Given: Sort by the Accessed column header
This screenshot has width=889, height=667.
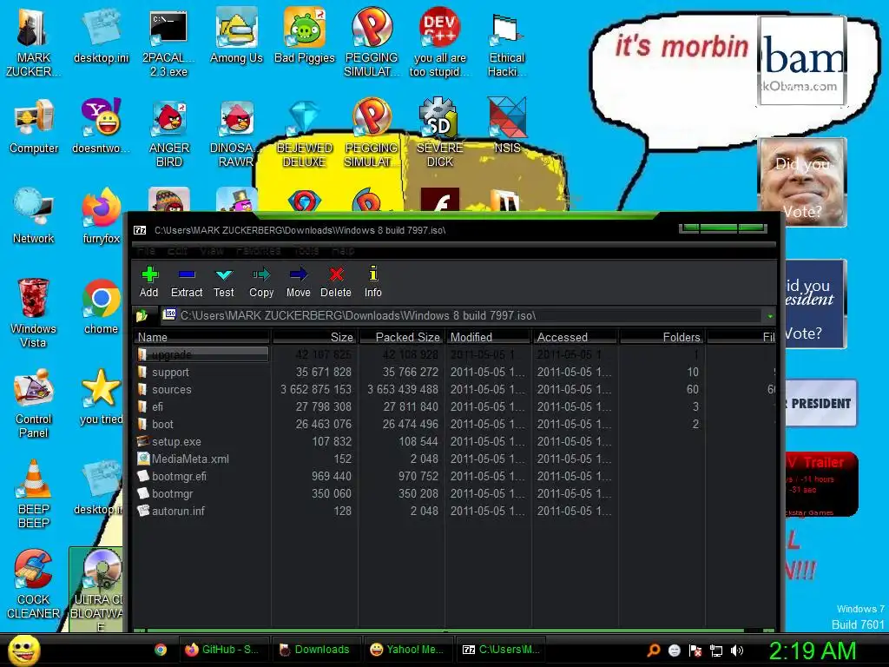Looking at the screenshot, I should pyautogui.click(x=576, y=337).
